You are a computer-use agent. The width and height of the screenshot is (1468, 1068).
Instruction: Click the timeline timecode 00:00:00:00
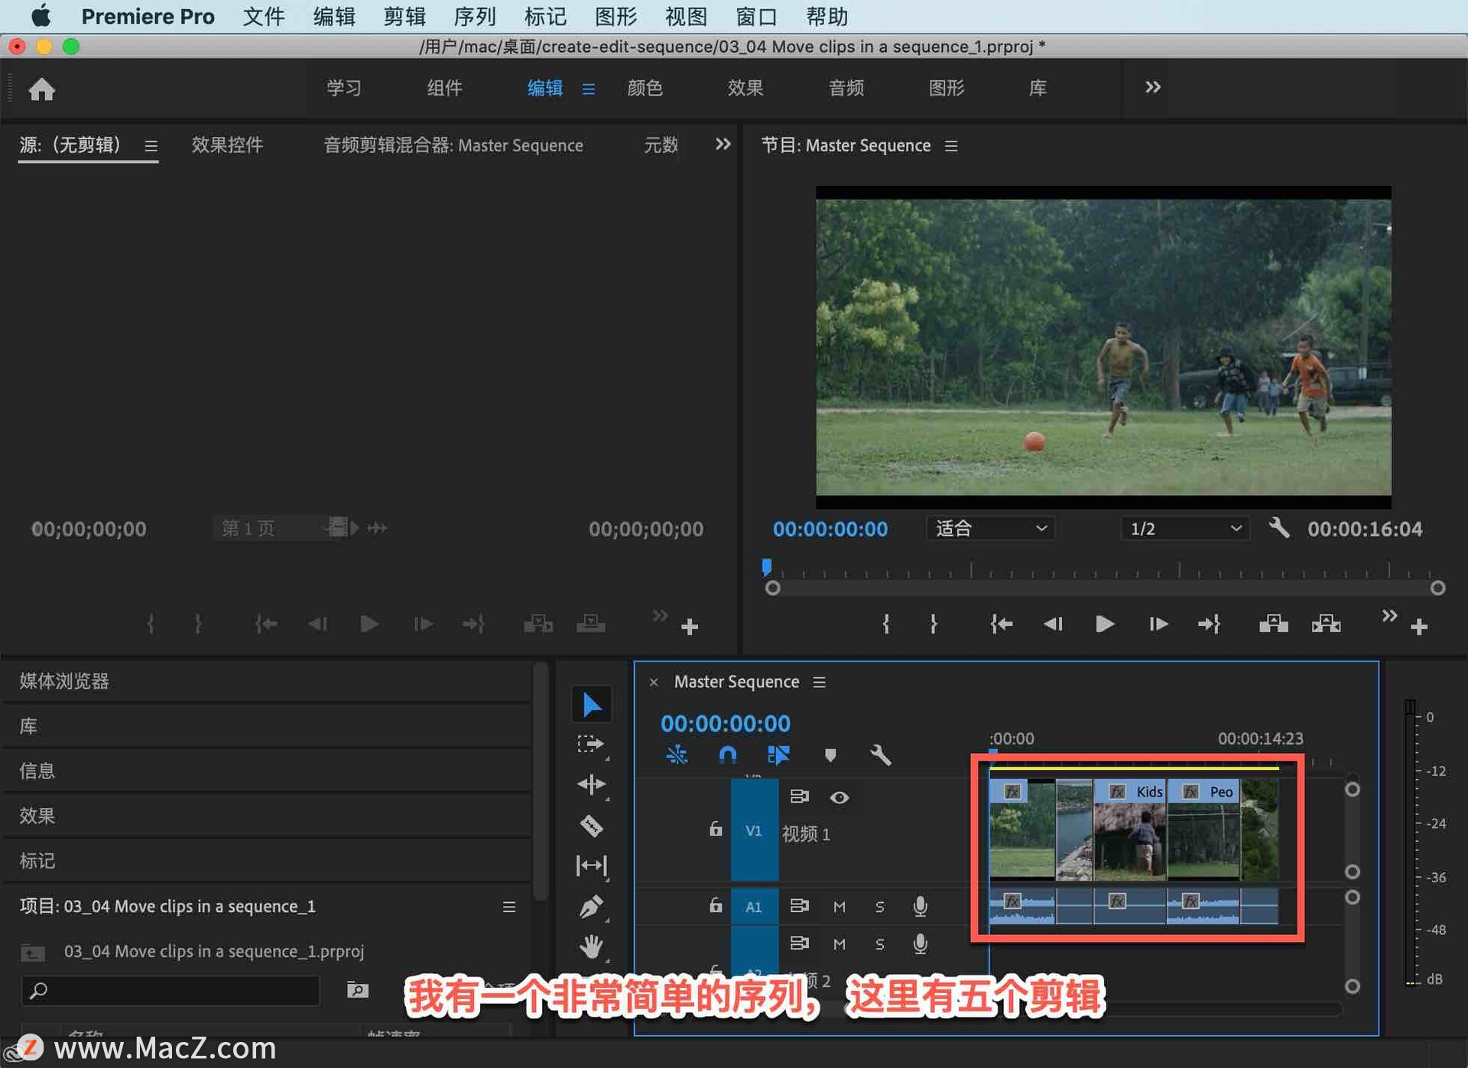pos(725,722)
